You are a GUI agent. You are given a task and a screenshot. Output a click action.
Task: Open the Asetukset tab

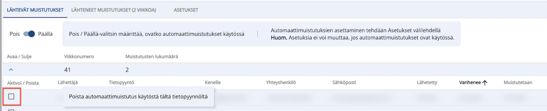tap(186, 10)
